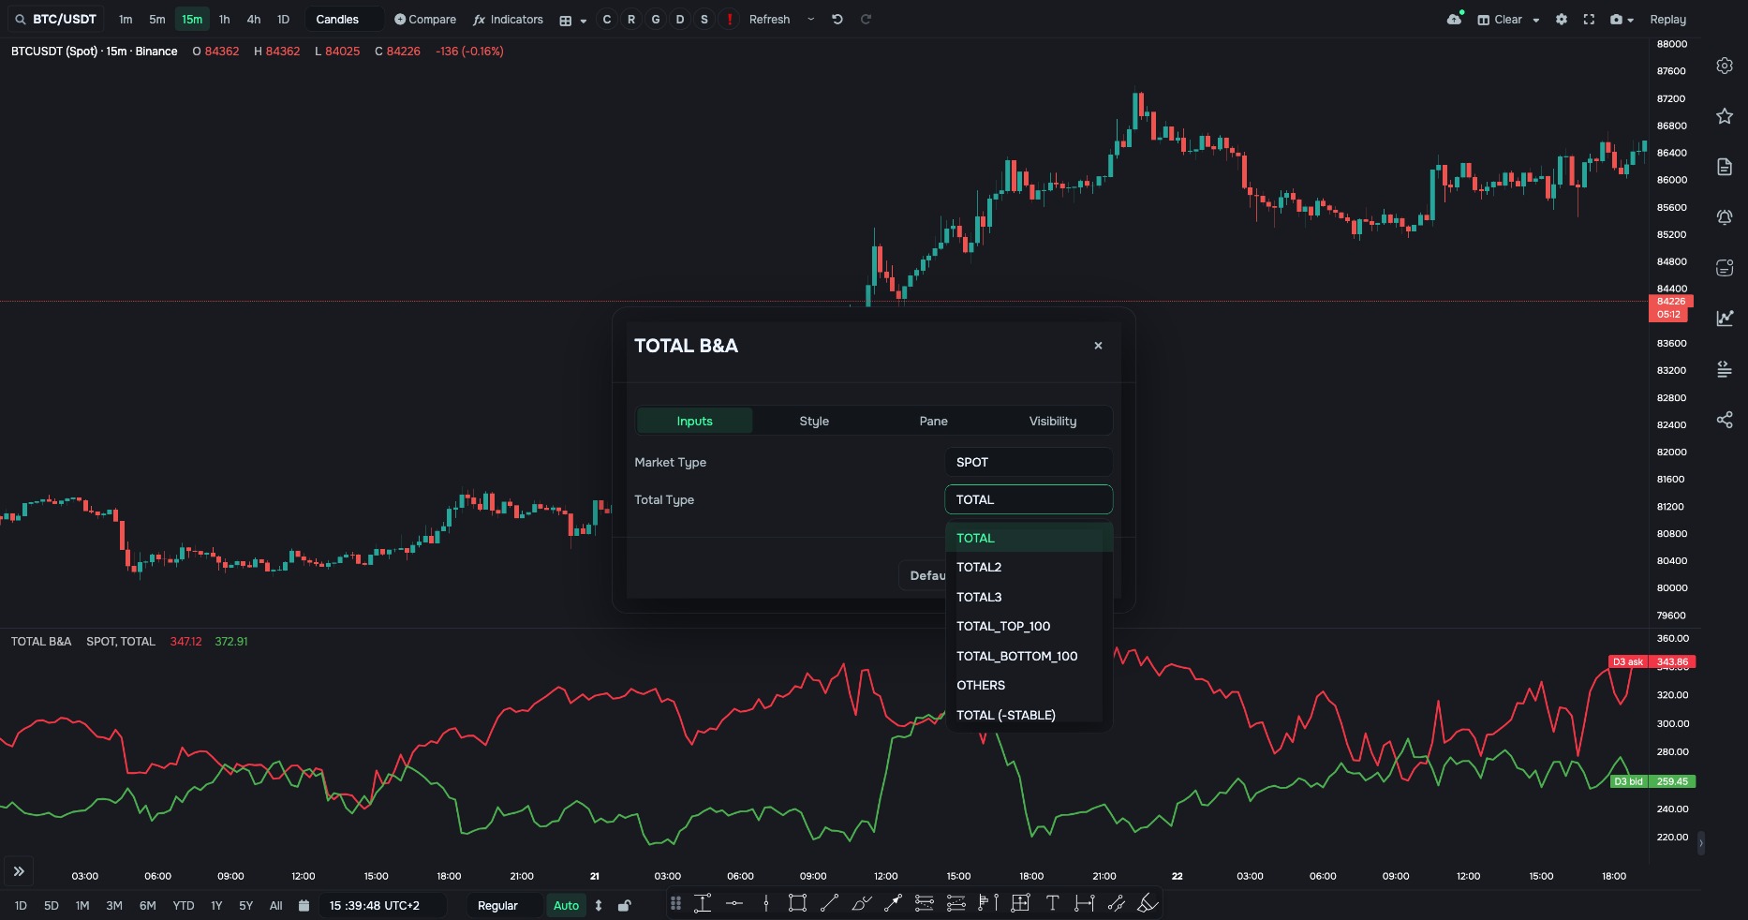Open the notes document icon in sidebar
Viewport: 1748px width, 920px height.
(x=1725, y=167)
